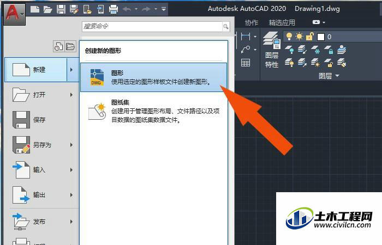Select the 新建 (New) menu item

pos(35,70)
